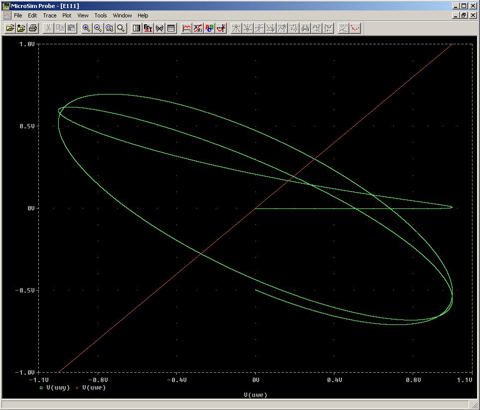Select the green V(uwy) legend marker

[41, 388]
